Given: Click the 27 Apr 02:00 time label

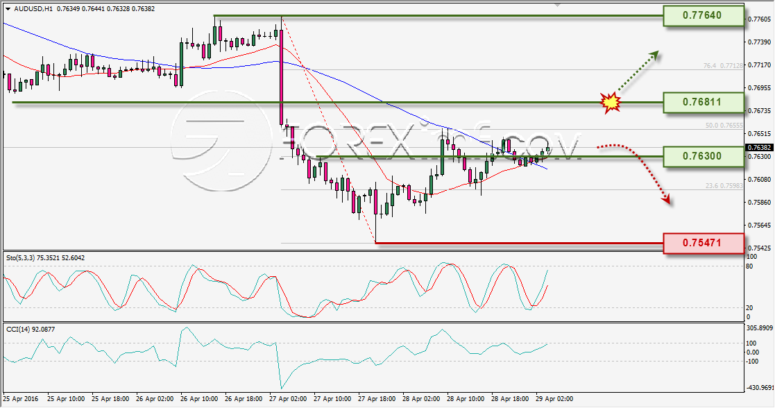Looking at the screenshot, I should pos(288,398).
